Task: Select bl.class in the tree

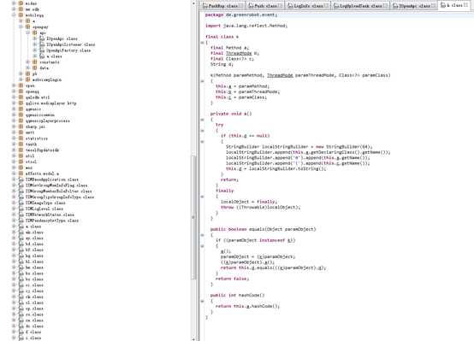Action: click(x=34, y=262)
